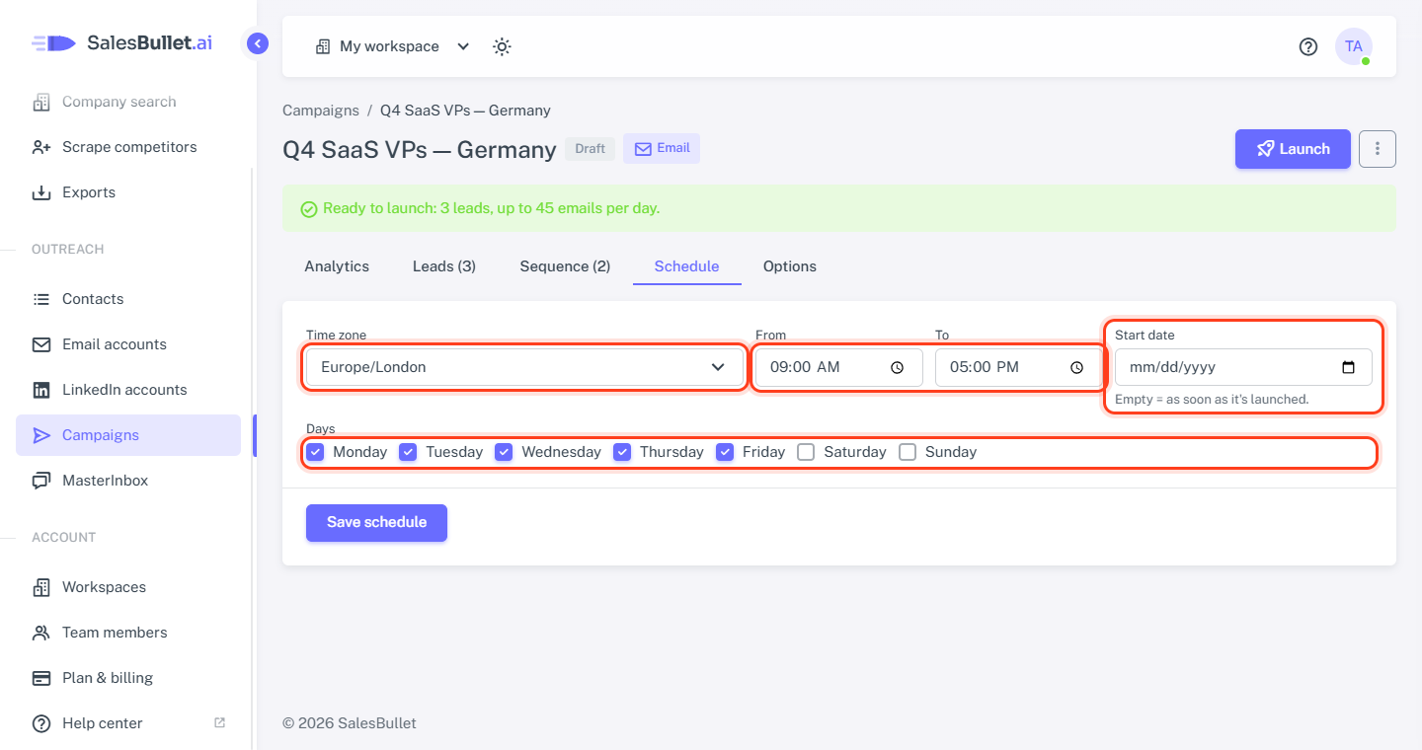Click the Scrape competitors person-plus icon

coord(41,147)
